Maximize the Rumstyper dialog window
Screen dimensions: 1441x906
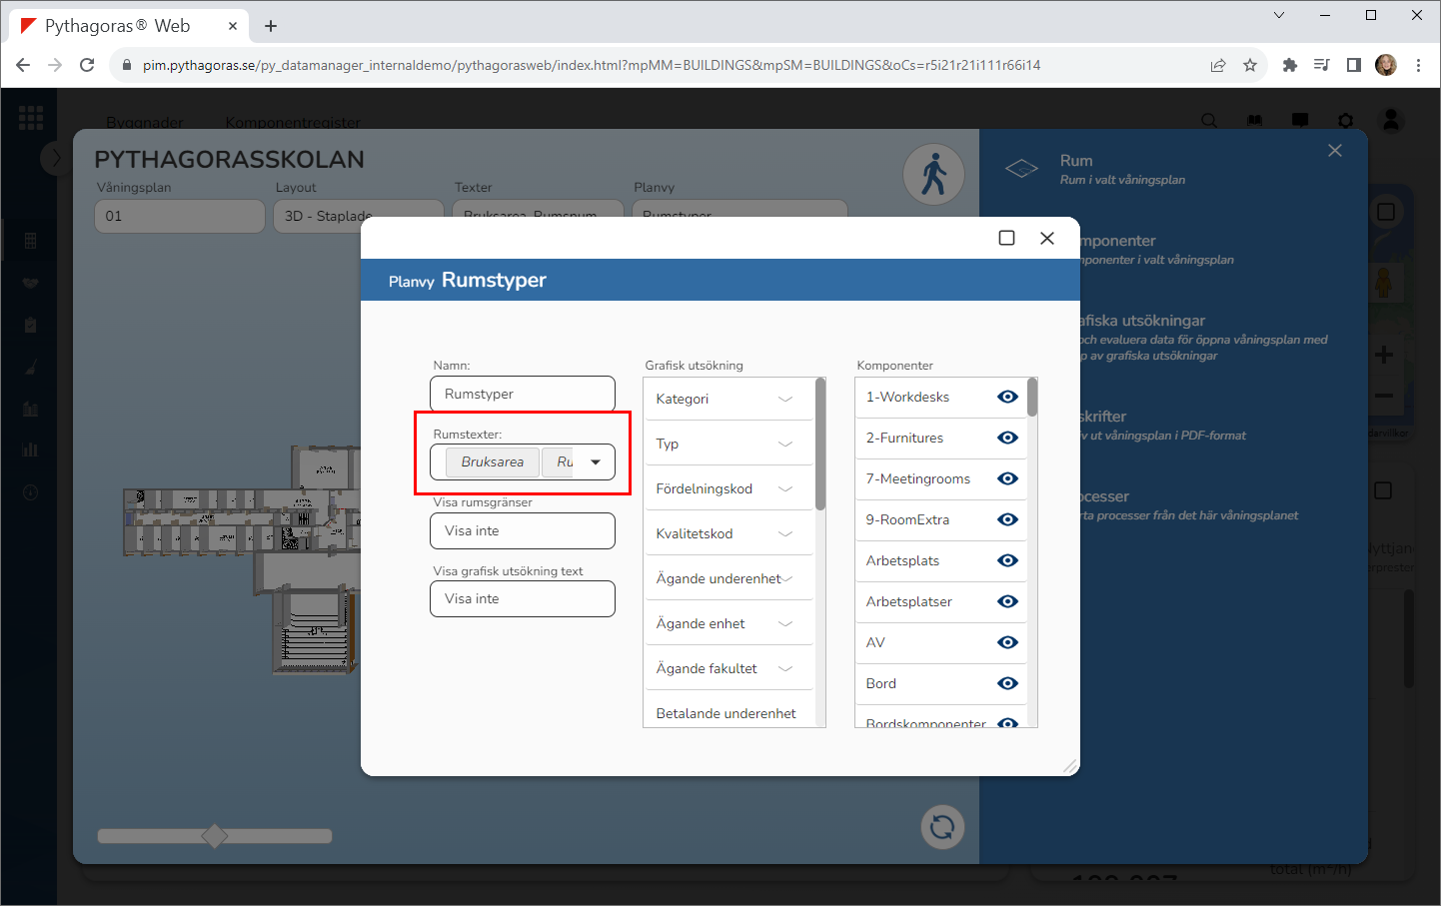(1006, 238)
